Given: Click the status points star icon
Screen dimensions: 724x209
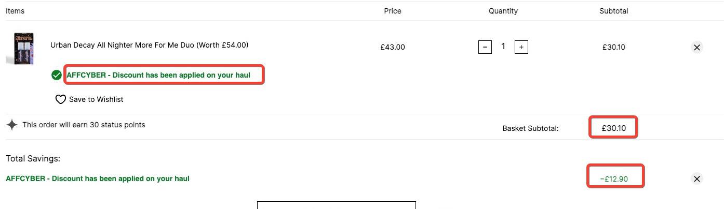Looking at the screenshot, I should (x=12, y=125).
